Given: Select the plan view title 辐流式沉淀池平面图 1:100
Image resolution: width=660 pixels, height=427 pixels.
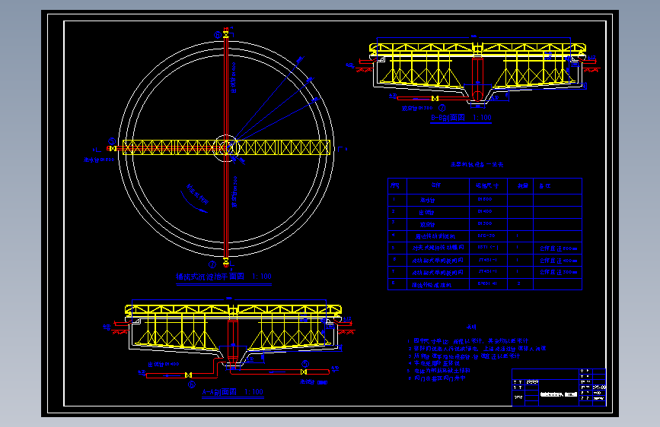Looking at the screenshot, I should [224, 277].
